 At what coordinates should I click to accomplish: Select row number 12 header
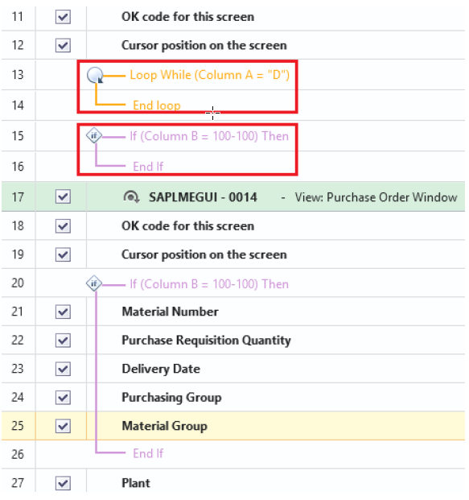pos(18,45)
